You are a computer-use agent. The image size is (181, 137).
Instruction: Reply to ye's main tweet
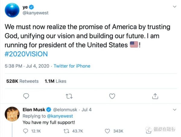click(x=26, y=96)
